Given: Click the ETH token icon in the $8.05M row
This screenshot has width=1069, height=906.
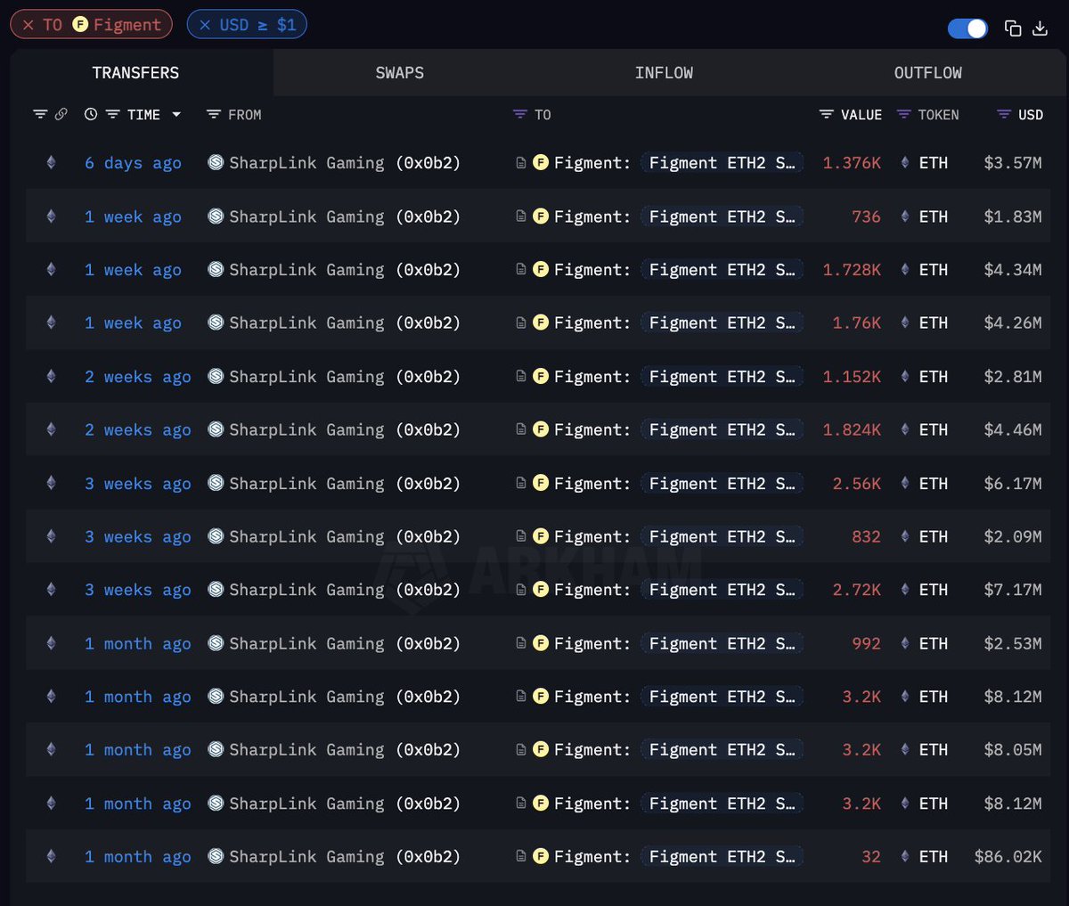Looking at the screenshot, I should click(905, 749).
